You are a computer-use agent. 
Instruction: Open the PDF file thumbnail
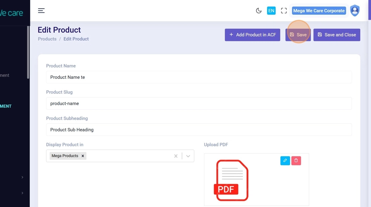pyautogui.click(x=232, y=180)
